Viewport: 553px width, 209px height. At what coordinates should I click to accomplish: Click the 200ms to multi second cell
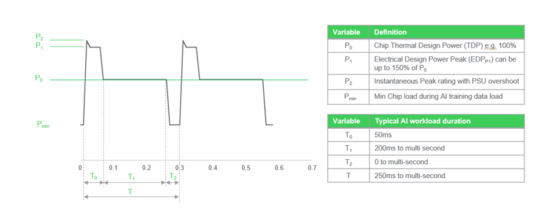click(x=447, y=148)
